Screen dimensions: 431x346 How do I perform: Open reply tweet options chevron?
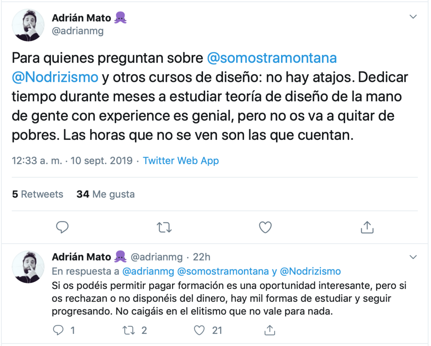tap(413, 257)
